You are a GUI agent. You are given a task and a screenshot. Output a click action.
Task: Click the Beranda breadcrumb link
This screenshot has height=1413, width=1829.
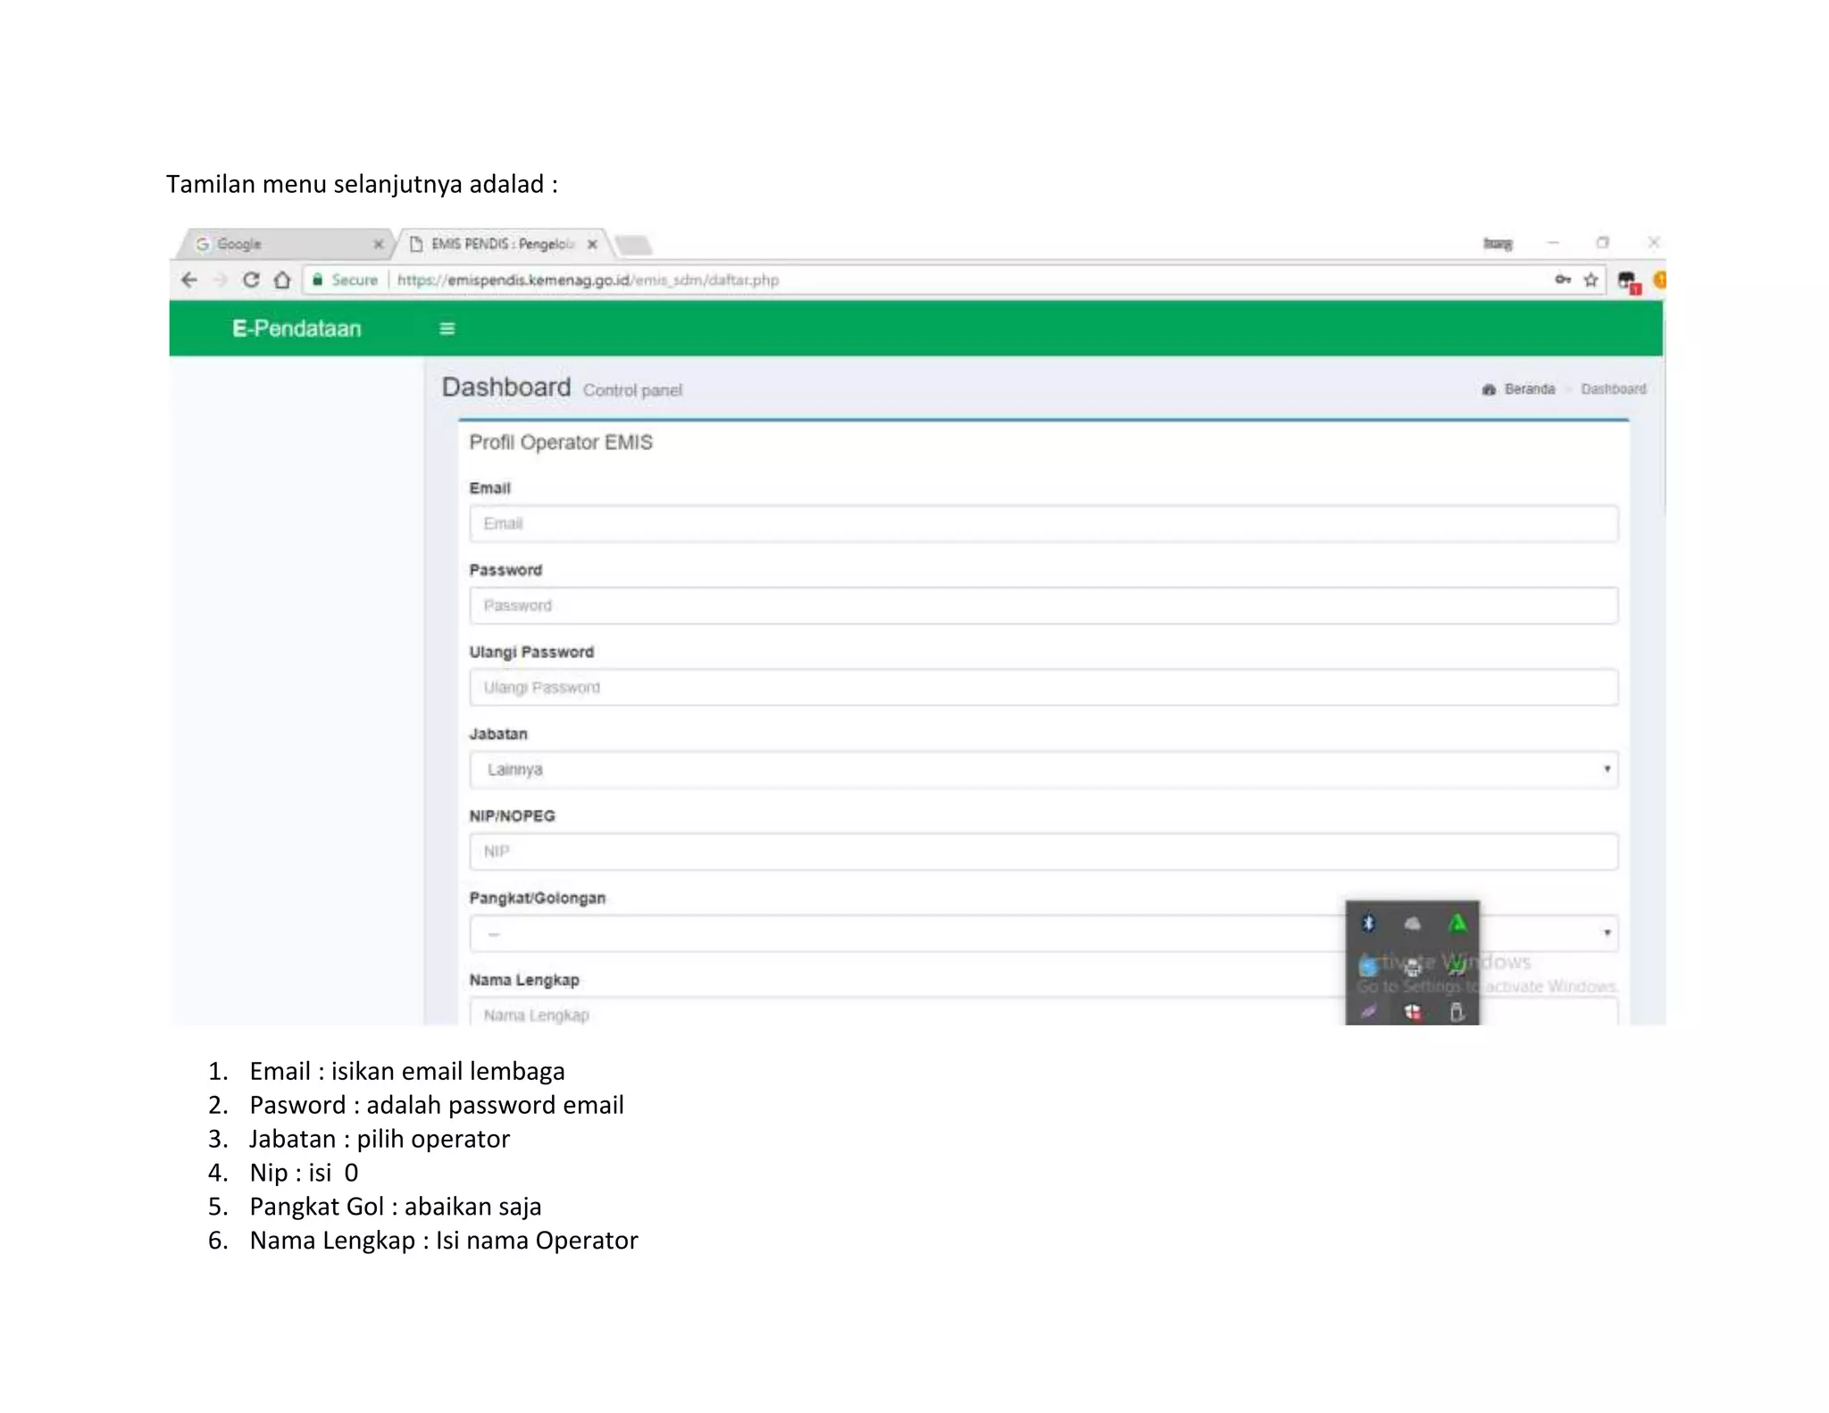point(1528,389)
